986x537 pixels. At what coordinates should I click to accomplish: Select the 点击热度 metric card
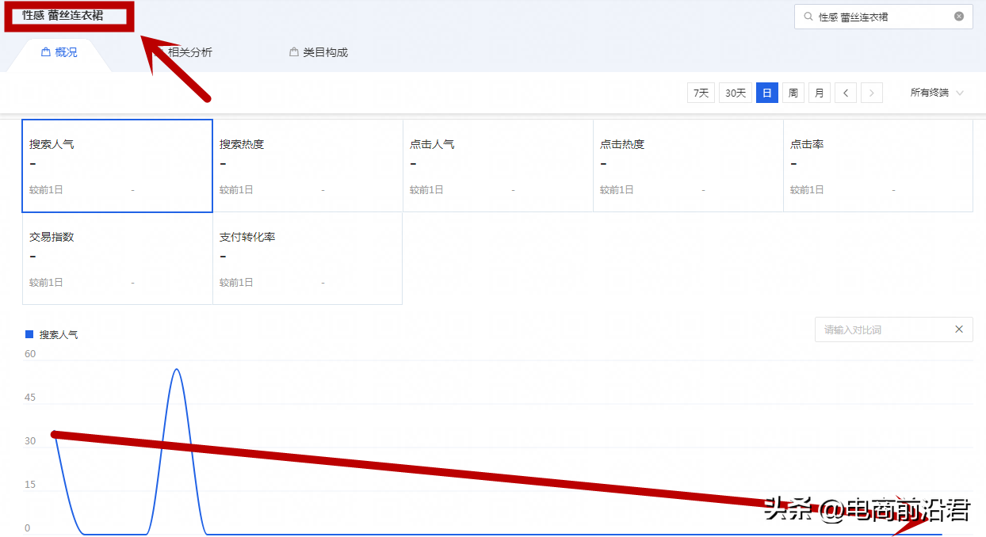[688, 166]
